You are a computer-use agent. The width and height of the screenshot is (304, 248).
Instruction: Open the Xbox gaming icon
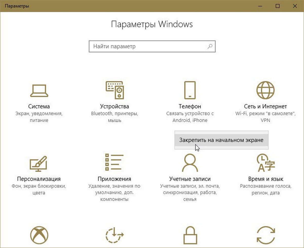[39, 235]
